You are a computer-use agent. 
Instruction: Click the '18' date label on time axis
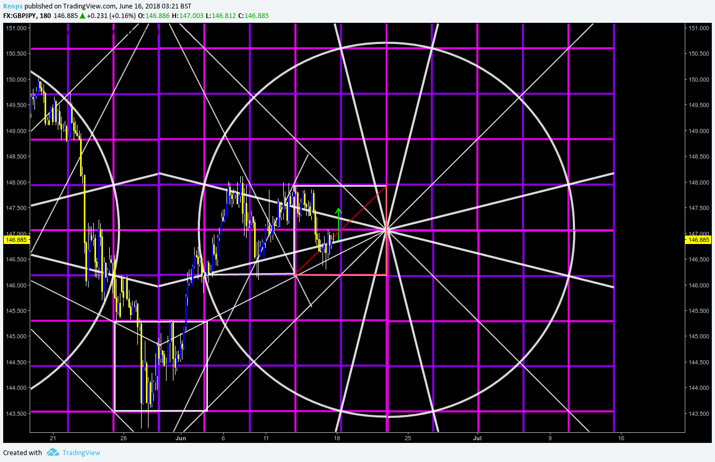(336, 438)
